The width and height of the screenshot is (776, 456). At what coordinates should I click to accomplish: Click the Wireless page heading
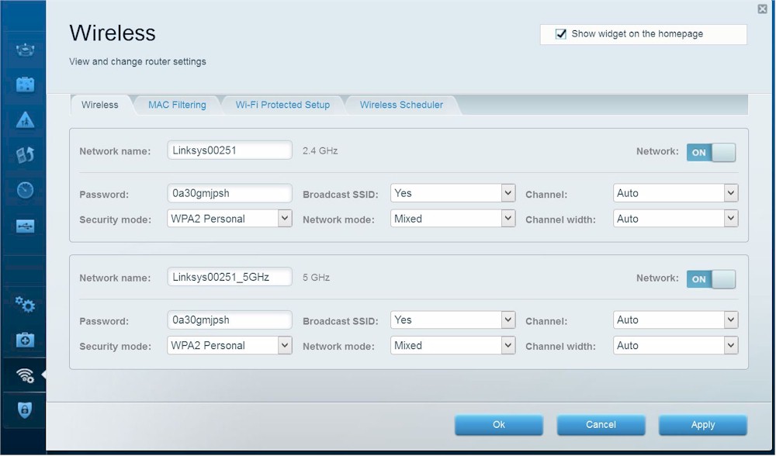coord(113,33)
